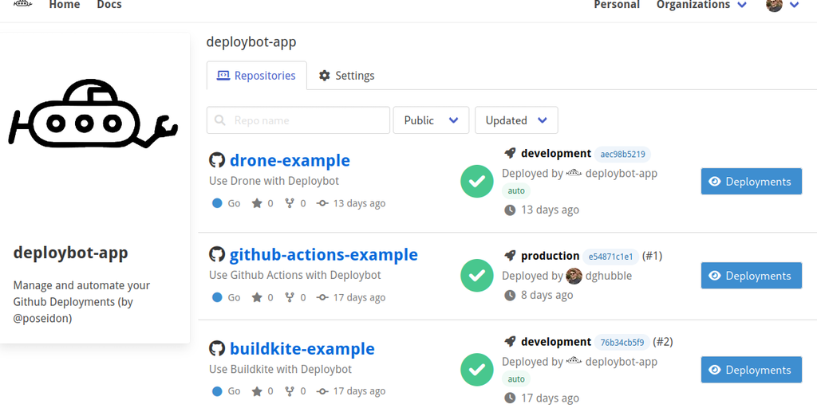Open the github-actions-example repository link

tap(323, 255)
